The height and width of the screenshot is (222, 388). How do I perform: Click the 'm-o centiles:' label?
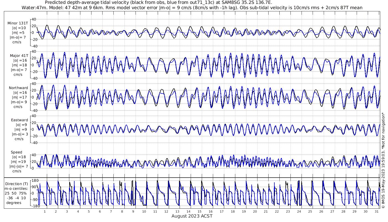16,188
